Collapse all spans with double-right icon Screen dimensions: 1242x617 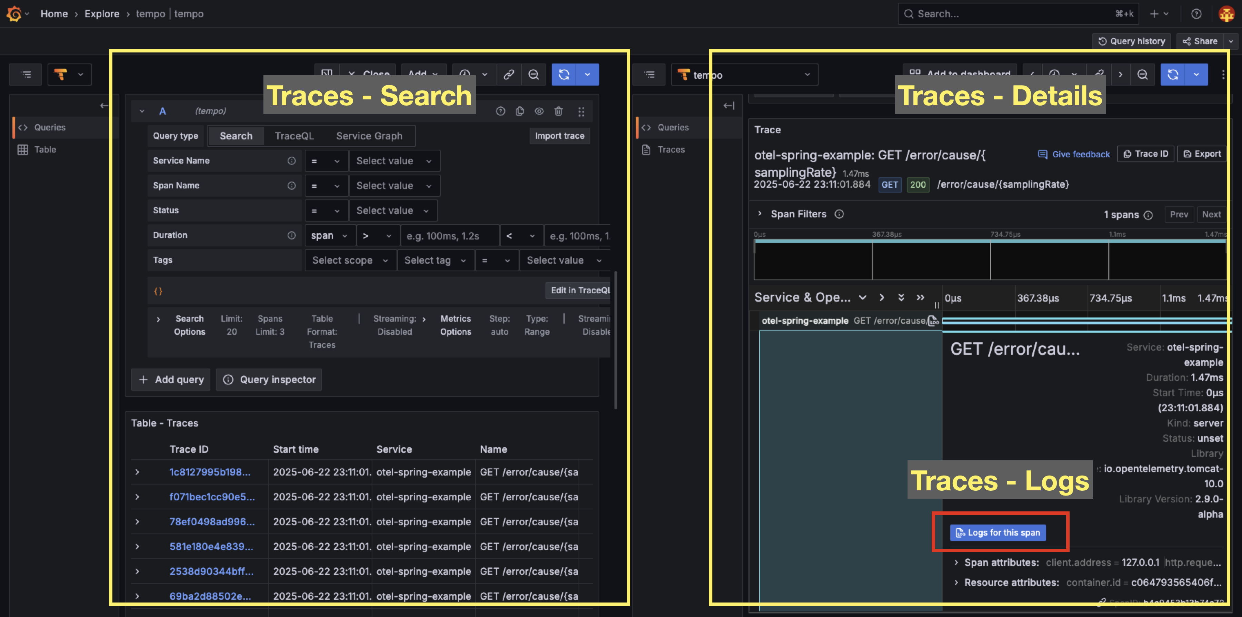pos(920,297)
